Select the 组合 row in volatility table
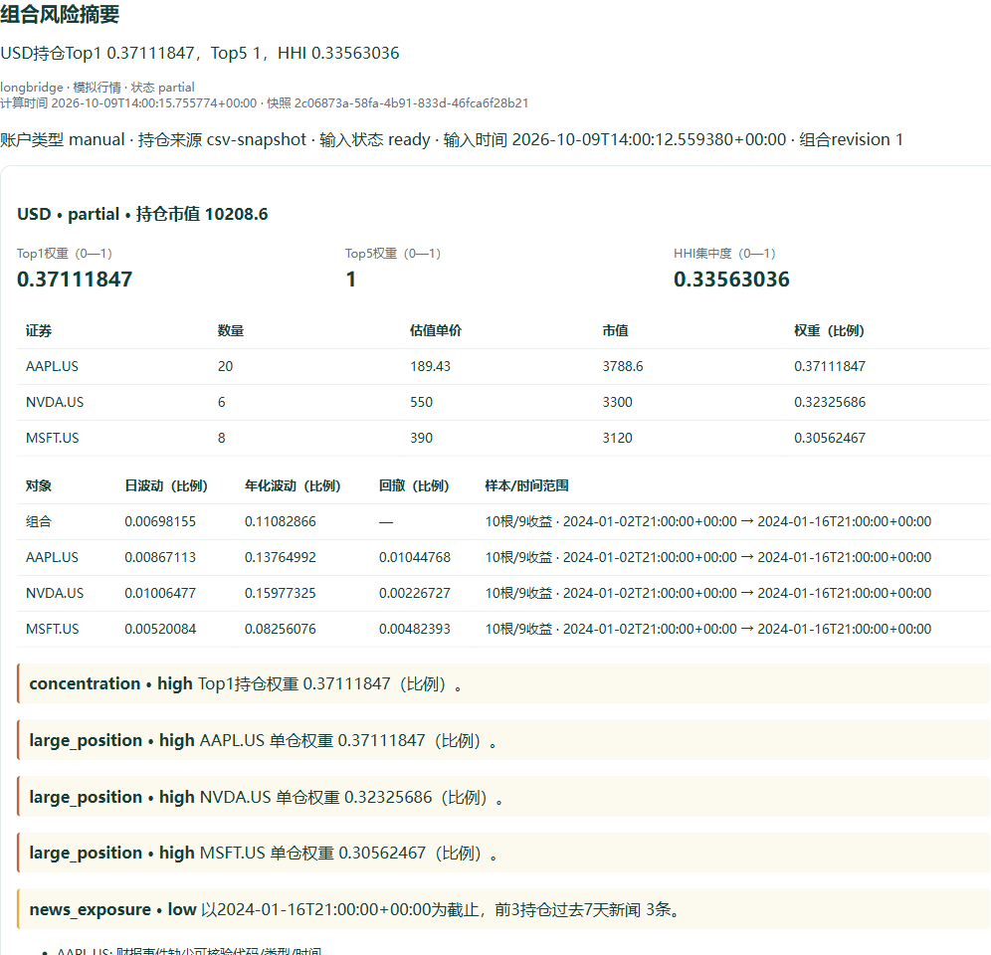The image size is (991, 955). (x=39, y=522)
